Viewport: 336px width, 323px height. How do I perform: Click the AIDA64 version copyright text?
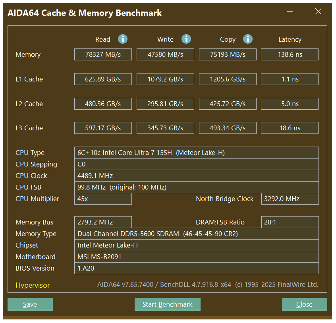tap(208, 284)
